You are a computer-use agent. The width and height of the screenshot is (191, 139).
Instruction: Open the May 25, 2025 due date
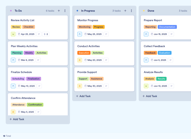tap(93, 34)
